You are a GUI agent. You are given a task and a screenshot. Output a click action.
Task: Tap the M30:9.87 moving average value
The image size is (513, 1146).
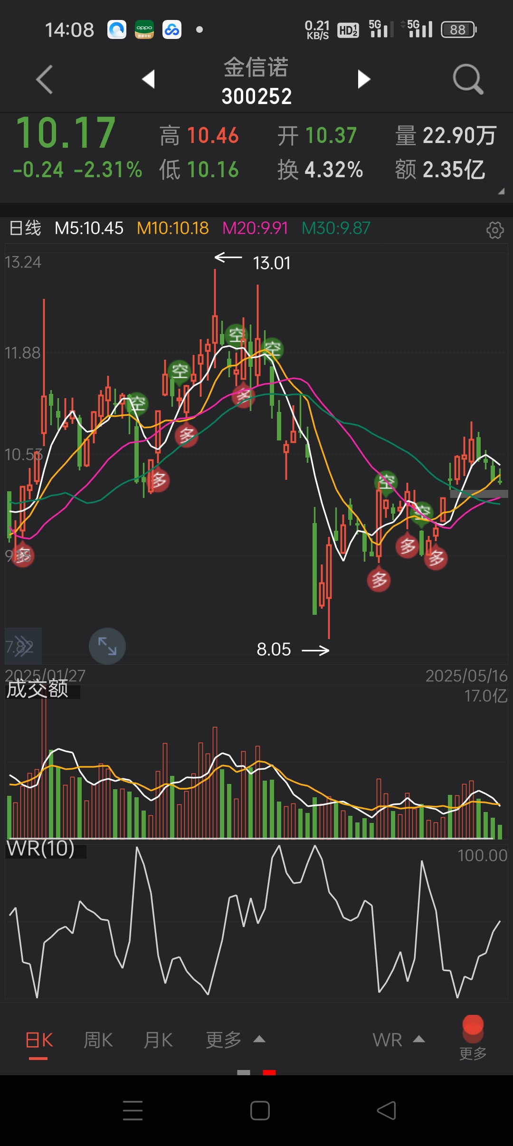click(336, 228)
